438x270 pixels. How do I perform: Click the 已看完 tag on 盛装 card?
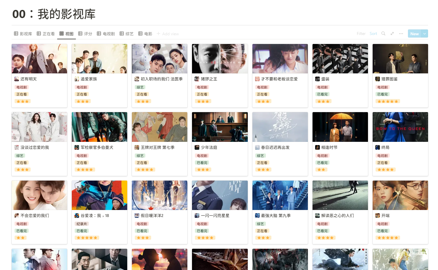coord(322,94)
